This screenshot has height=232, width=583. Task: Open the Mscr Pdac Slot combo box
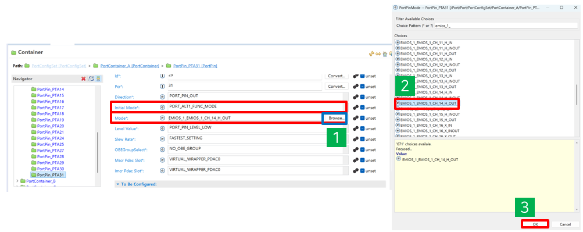257,160
